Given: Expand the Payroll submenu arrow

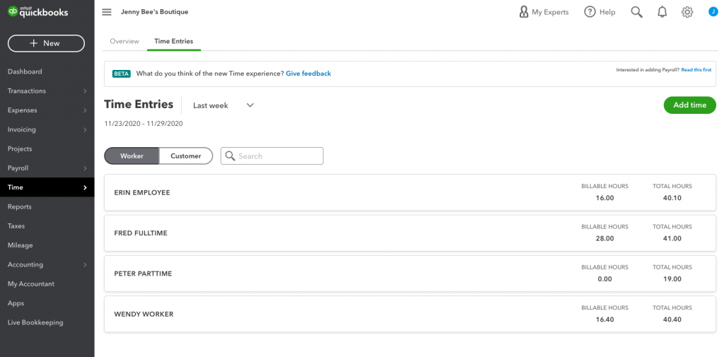Looking at the screenshot, I should (85, 168).
